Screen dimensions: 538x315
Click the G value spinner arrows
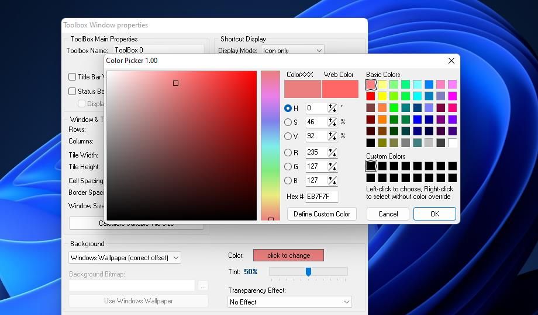click(332, 167)
